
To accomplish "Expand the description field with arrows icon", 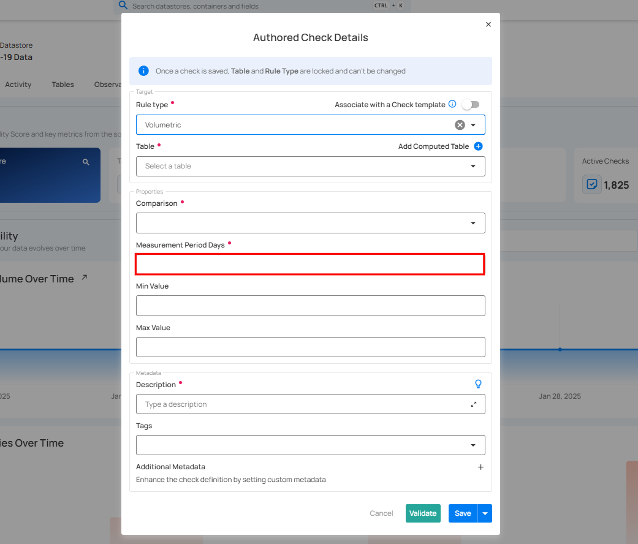I will point(474,404).
